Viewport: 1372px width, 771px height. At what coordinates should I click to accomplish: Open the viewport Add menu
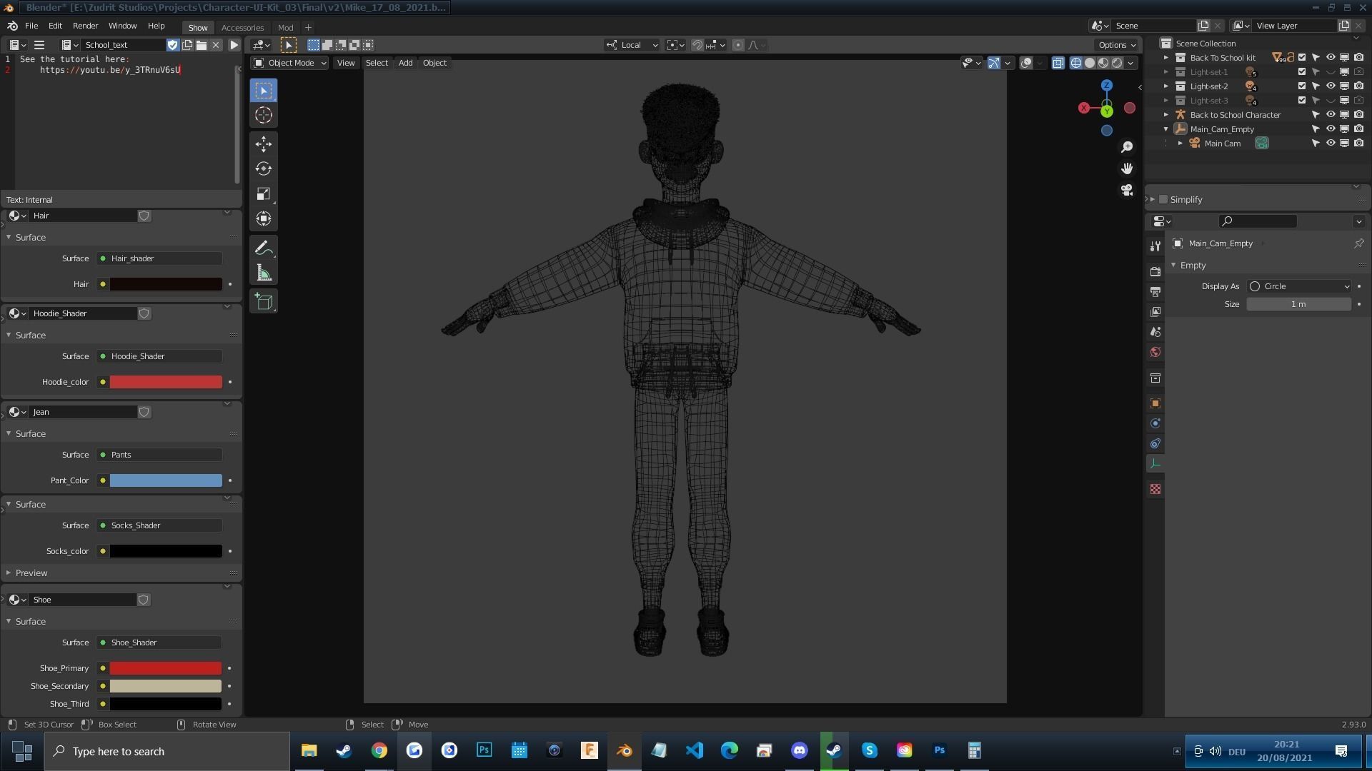(x=405, y=63)
